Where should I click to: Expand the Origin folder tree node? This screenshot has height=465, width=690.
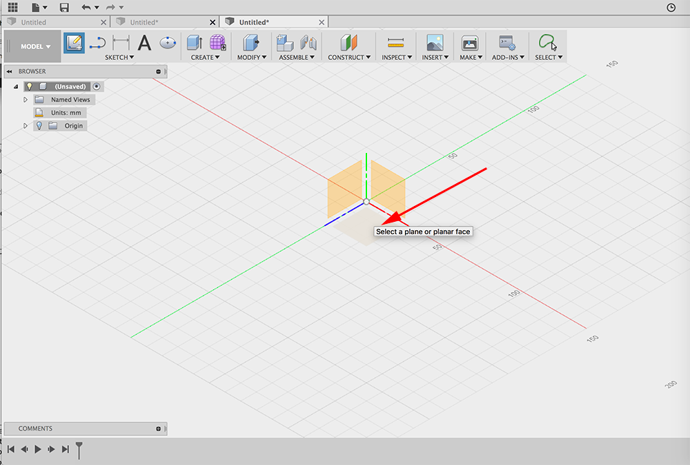[26, 125]
